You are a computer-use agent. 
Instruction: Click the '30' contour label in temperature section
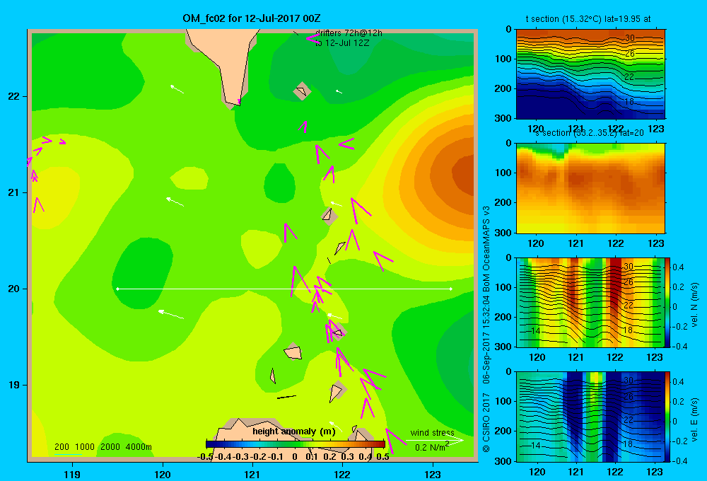click(629, 38)
